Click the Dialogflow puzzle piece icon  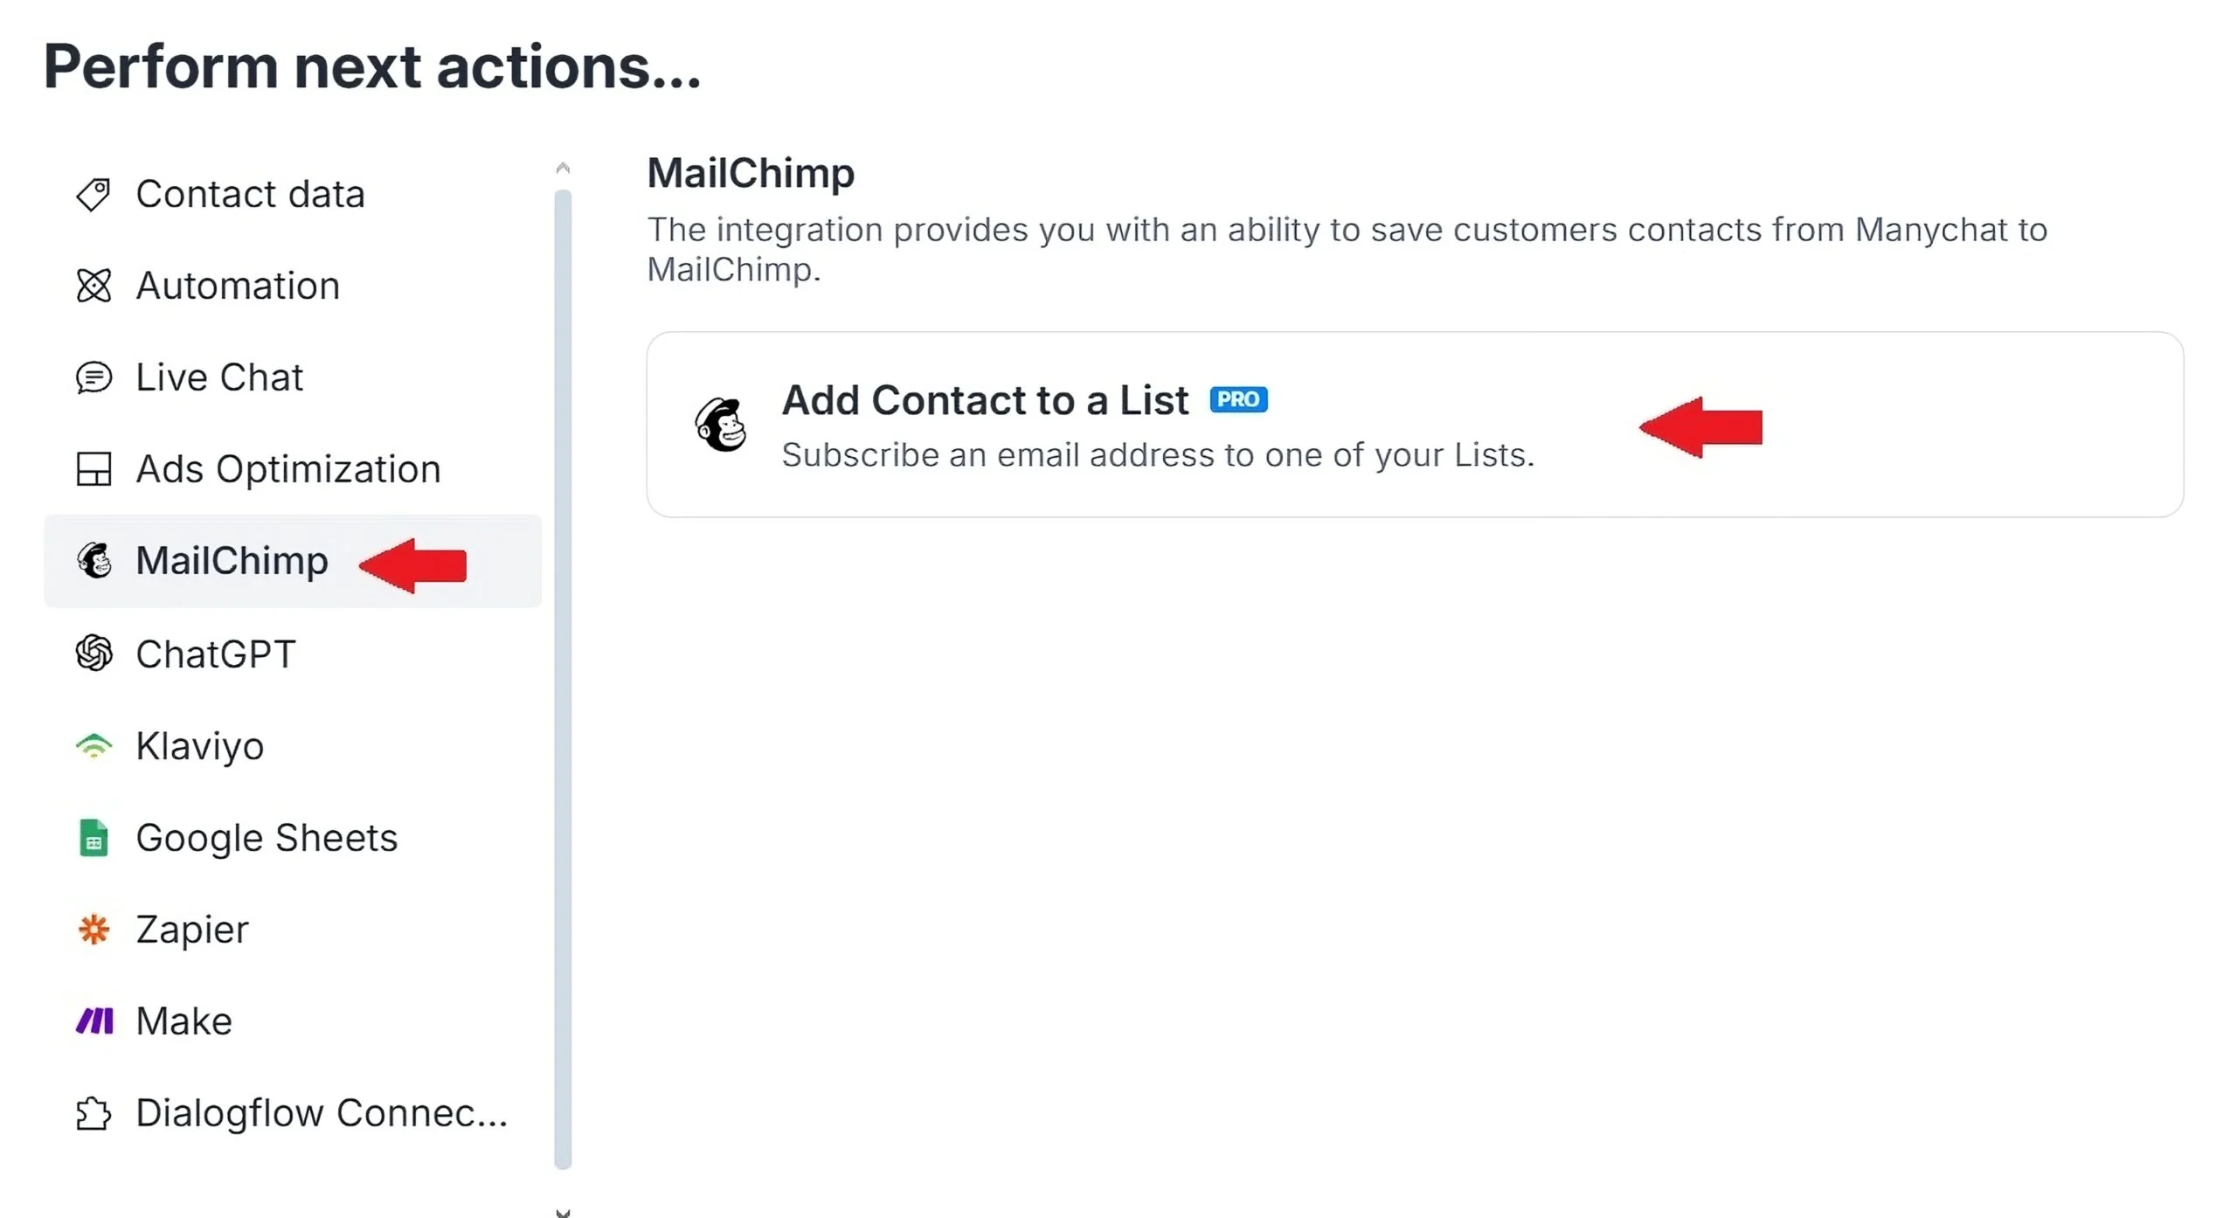(93, 1113)
